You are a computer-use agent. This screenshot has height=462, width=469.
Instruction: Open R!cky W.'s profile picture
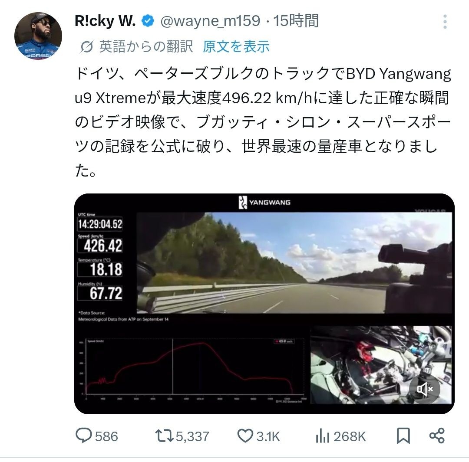click(x=38, y=36)
